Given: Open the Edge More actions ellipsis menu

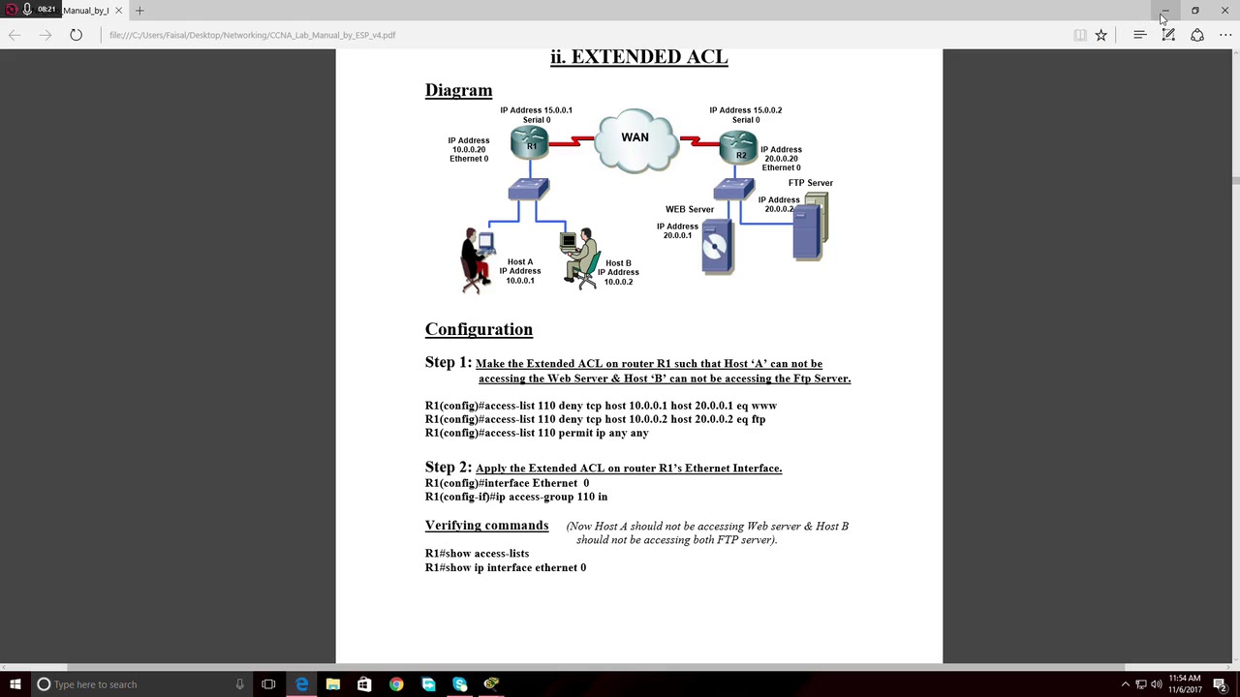Looking at the screenshot, I should tap(1225, 35).
